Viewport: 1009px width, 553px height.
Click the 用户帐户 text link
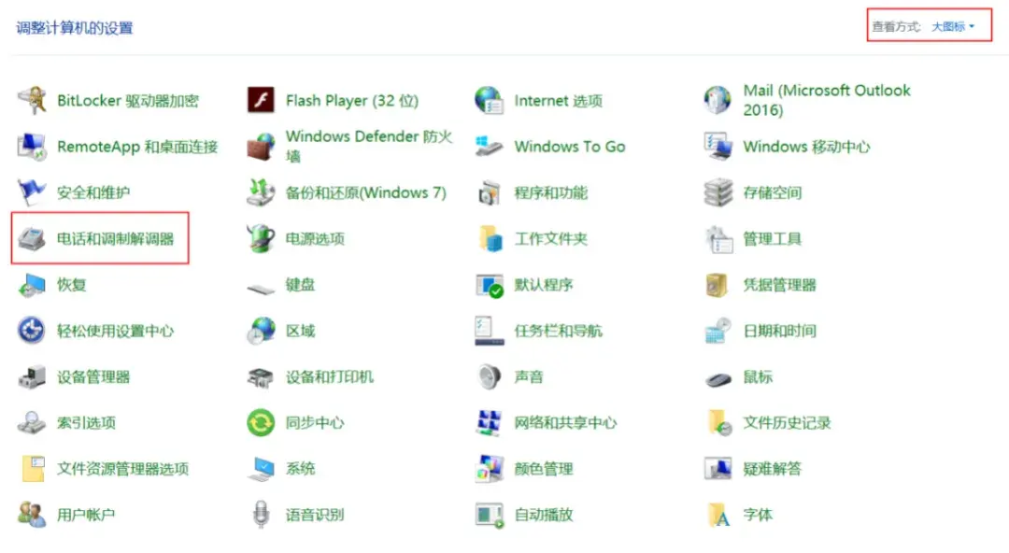click(86, 515)
